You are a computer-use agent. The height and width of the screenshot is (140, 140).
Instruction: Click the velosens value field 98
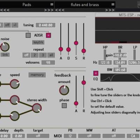point(48,63)
